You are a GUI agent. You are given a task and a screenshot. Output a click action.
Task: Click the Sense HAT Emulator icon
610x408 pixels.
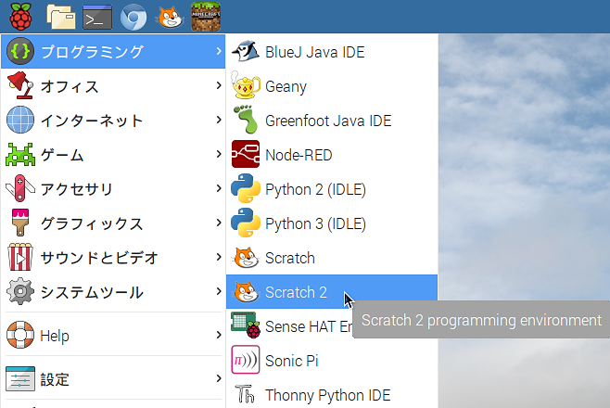[246, 325]
